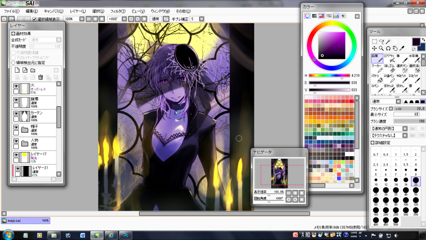Click the redo arrow in toolbar
This screenshot has height=240, width=426.
[x=12, y=19]
